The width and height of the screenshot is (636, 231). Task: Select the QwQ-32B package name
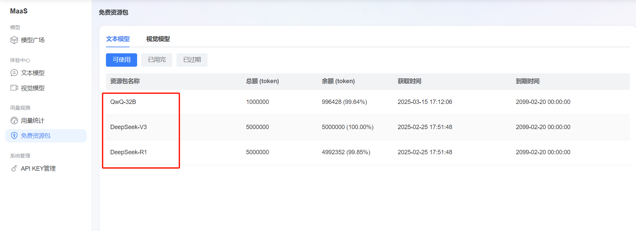123,102
